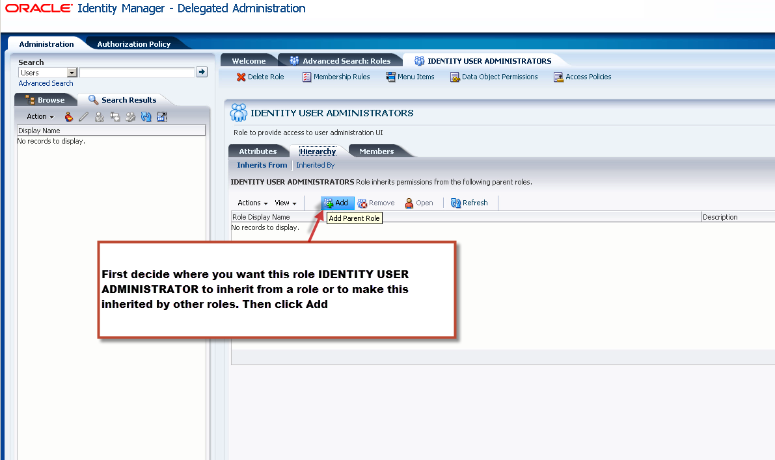Screen dimensions: 775x460
Task: Click the Display Name column header
Action: pyautogui.click(x=111, y=131)
